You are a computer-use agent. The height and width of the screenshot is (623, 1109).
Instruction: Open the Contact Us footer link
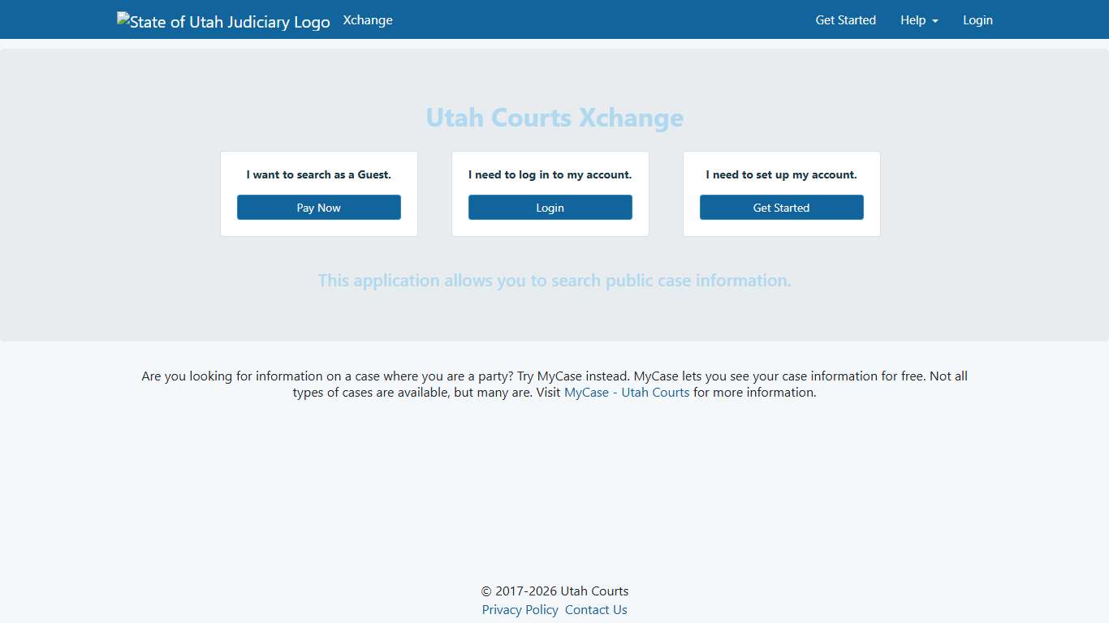596,610
